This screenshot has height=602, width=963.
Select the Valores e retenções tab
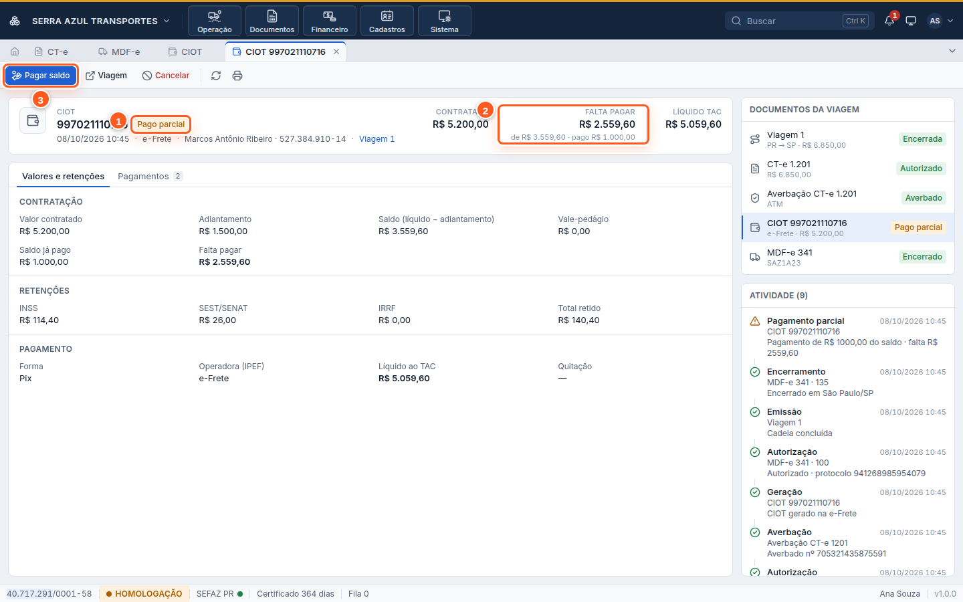63,176
